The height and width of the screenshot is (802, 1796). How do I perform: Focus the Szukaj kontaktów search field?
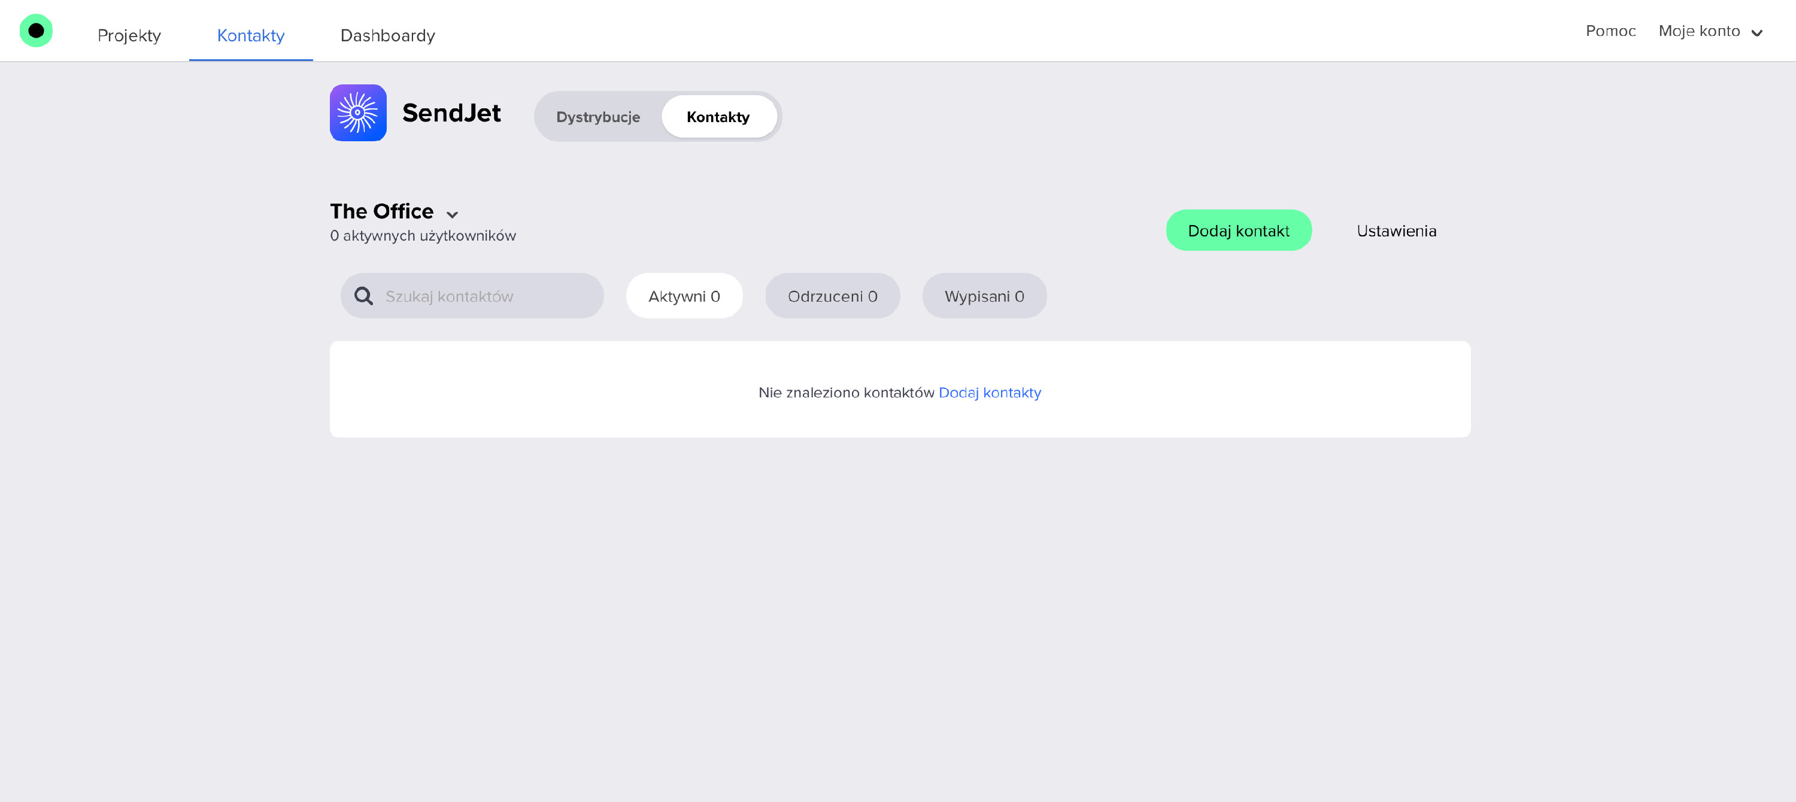click(x=488, y=296)
